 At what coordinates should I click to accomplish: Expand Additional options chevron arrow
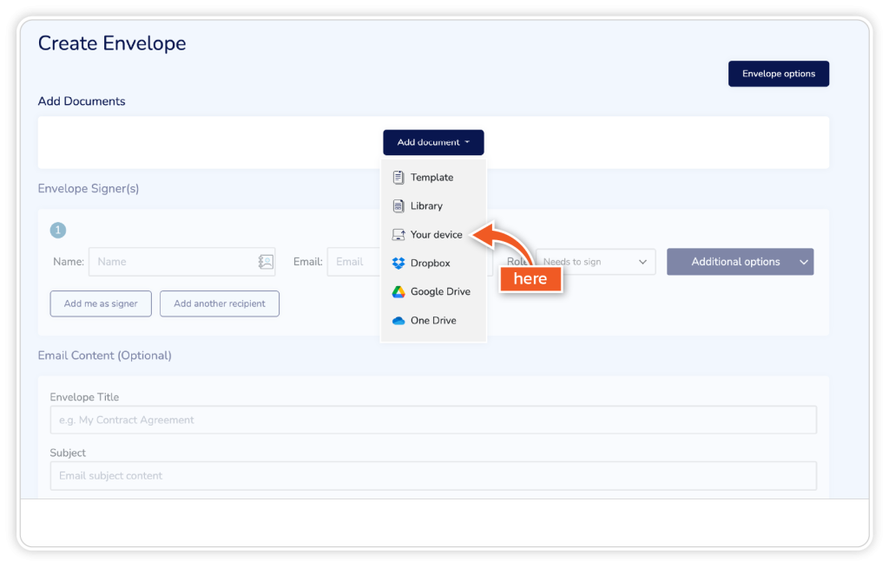click(803, 262)
